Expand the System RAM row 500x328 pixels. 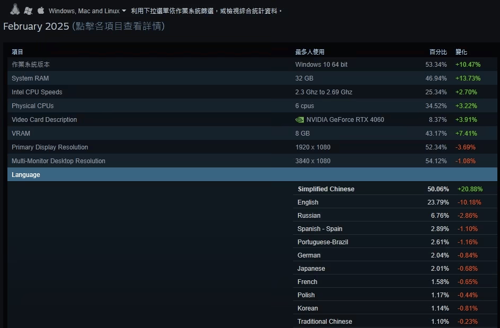(30, 78)
